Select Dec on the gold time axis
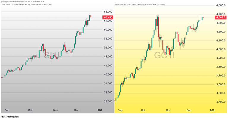 coord(189,110)
